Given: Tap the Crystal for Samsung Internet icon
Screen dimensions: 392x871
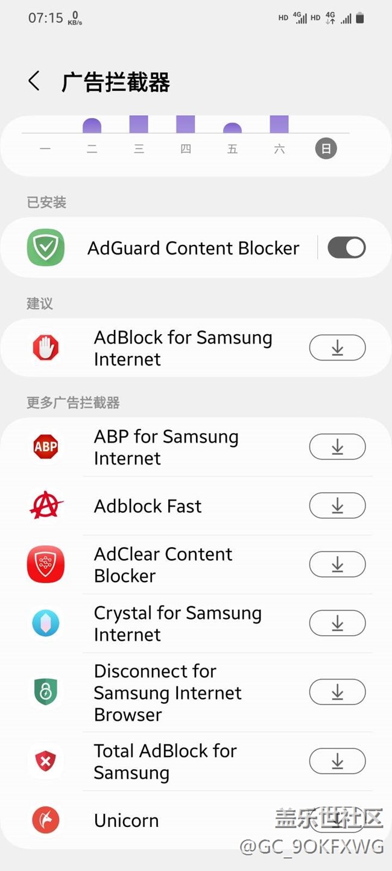Looking at the screenshot, I should click(46, 623).
